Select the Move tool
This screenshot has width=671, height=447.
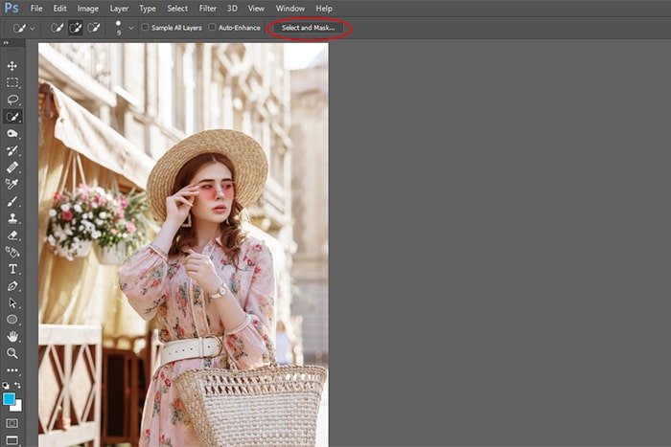[x=12, y=65]
